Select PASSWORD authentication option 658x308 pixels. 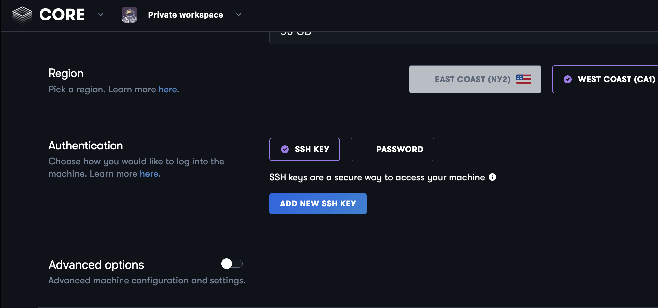click(392, 149)
